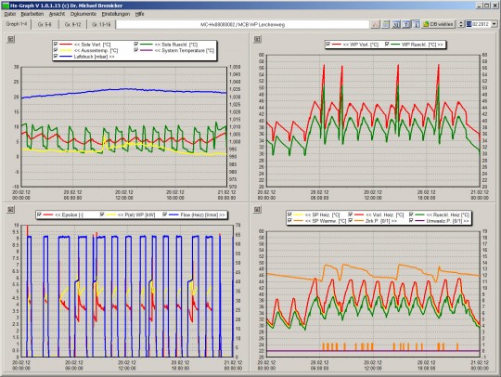Maximize the Hx-Graph window
Image resolution: width=501 pixels, height=377 pixels.
(x=487, y=6)
